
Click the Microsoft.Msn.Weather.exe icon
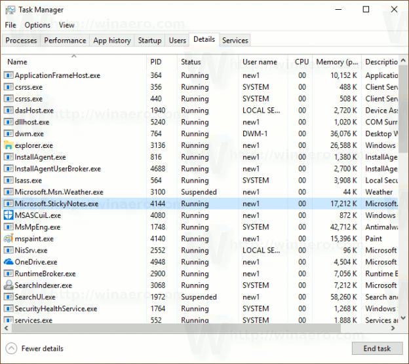(x=9, y=192)
